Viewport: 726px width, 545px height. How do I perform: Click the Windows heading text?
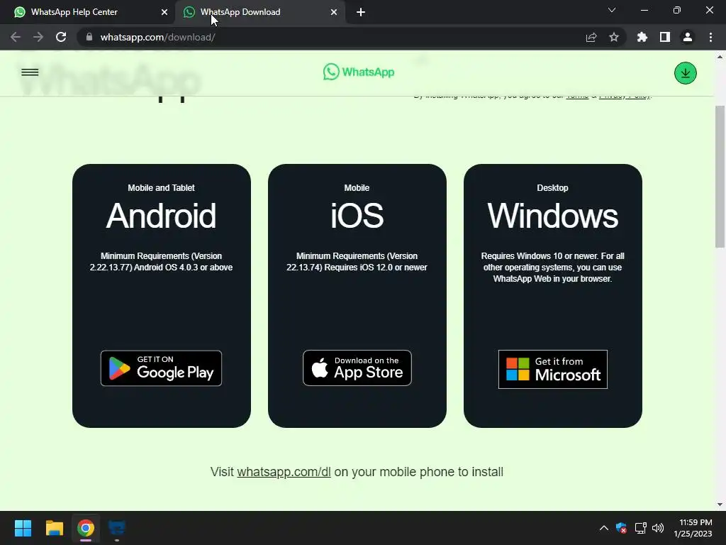[x=553, y=216]
